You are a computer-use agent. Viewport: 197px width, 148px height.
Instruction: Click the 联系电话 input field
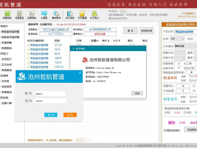[56, 34]
